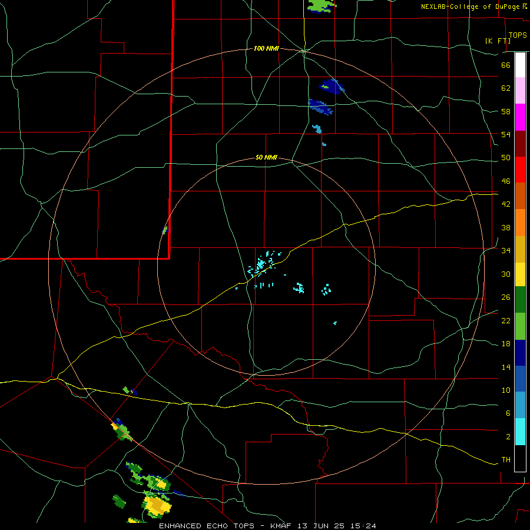Click the legend value '42'
The width and height of the screenshot is (530, 530).
506,204
